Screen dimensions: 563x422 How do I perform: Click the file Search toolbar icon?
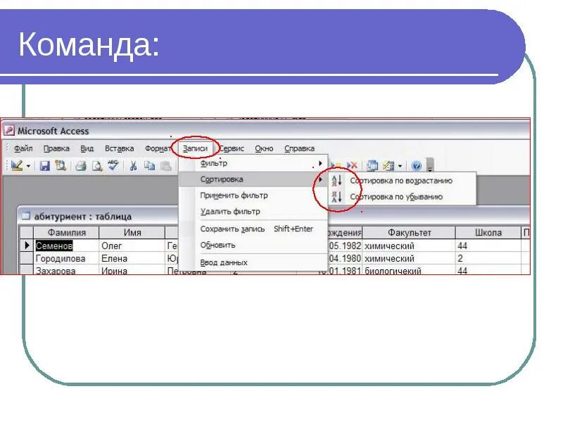(x=61, y=166)
